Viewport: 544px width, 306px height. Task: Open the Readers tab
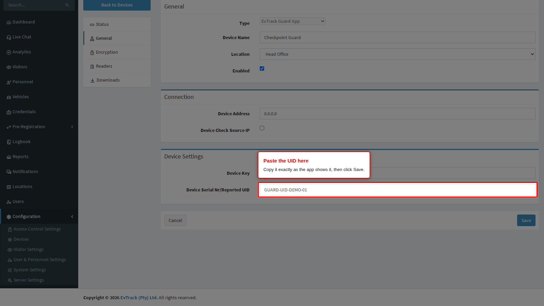(117, 66)
